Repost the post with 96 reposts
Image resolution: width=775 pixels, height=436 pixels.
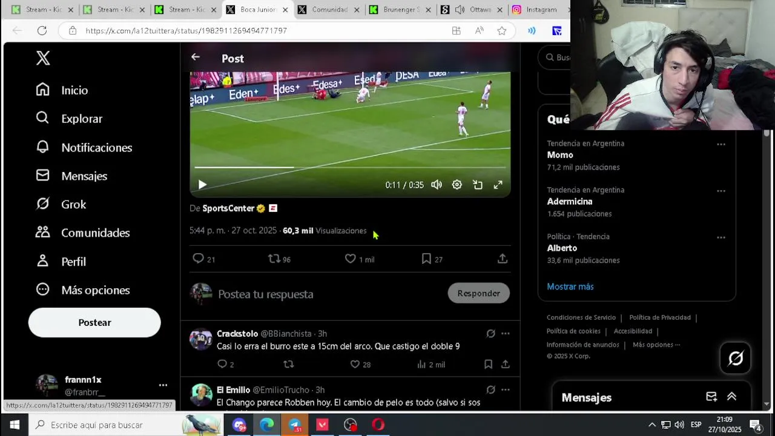pyautogui.click(x=279, y=259)
